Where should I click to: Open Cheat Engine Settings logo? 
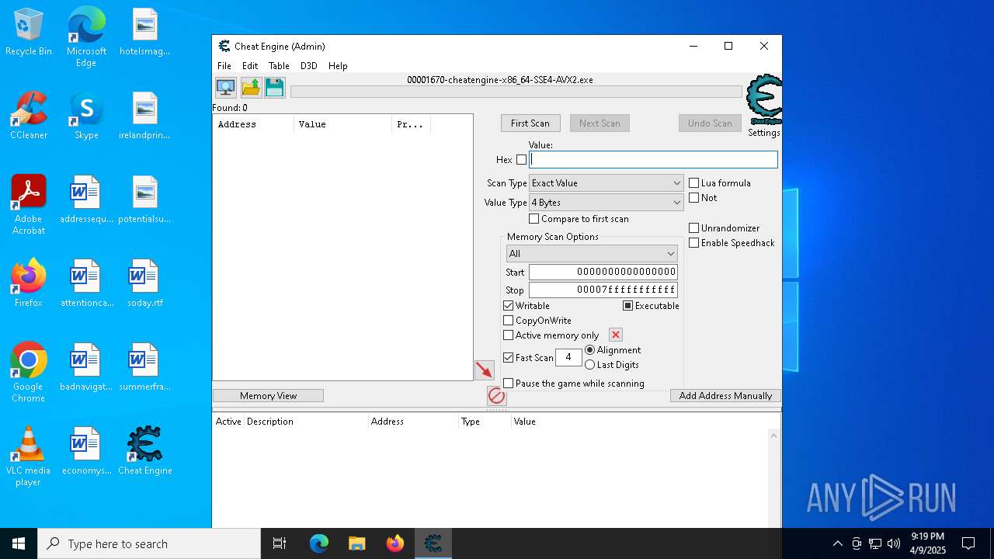coord(764,99)
